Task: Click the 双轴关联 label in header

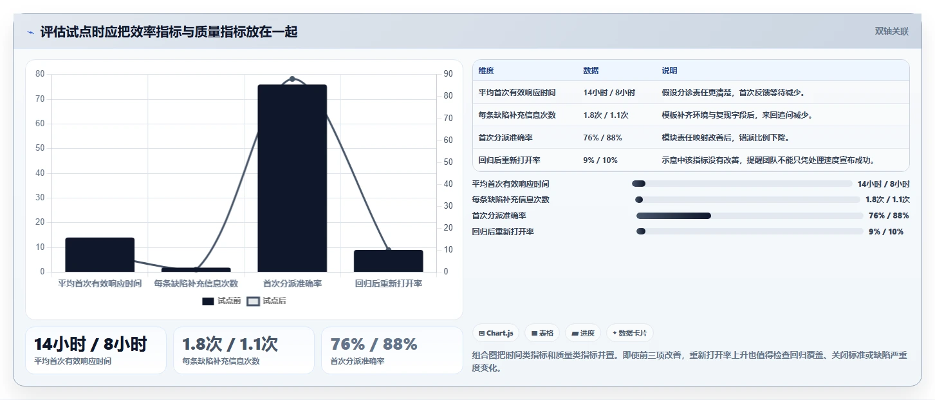Action: pyautogui.click(x=891, y=32)
